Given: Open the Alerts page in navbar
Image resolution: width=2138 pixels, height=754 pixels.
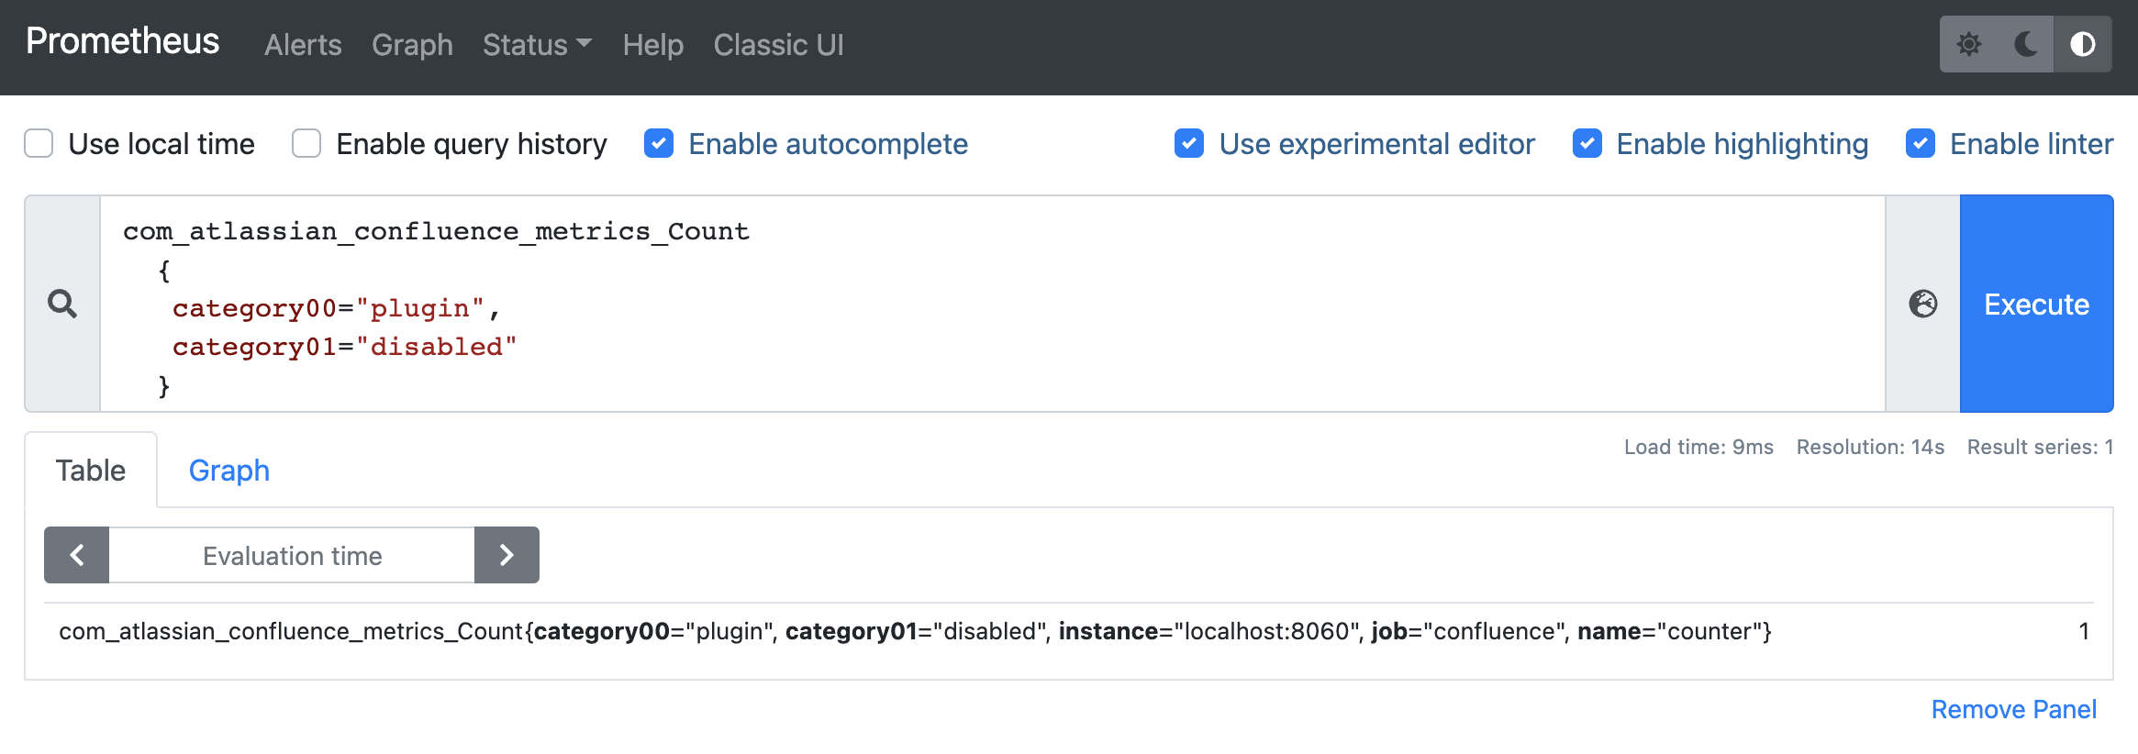Looking at the screenshot, I should [x=303, y=45].
